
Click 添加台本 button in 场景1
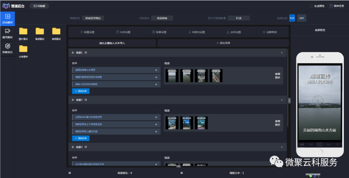coord(81,91)
